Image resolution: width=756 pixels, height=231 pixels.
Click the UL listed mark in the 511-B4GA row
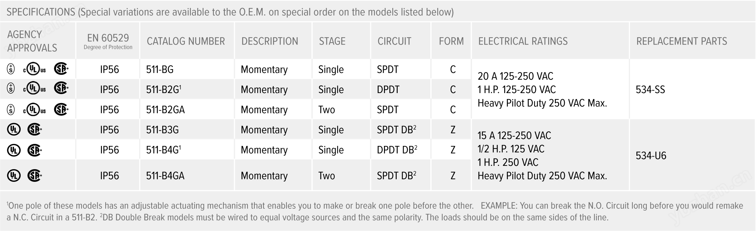[14, 175]
